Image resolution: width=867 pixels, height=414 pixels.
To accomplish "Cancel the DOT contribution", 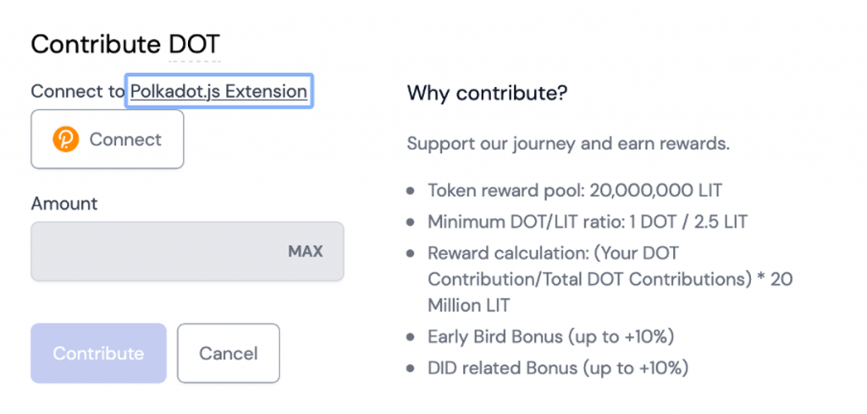I will click(228, 353).
